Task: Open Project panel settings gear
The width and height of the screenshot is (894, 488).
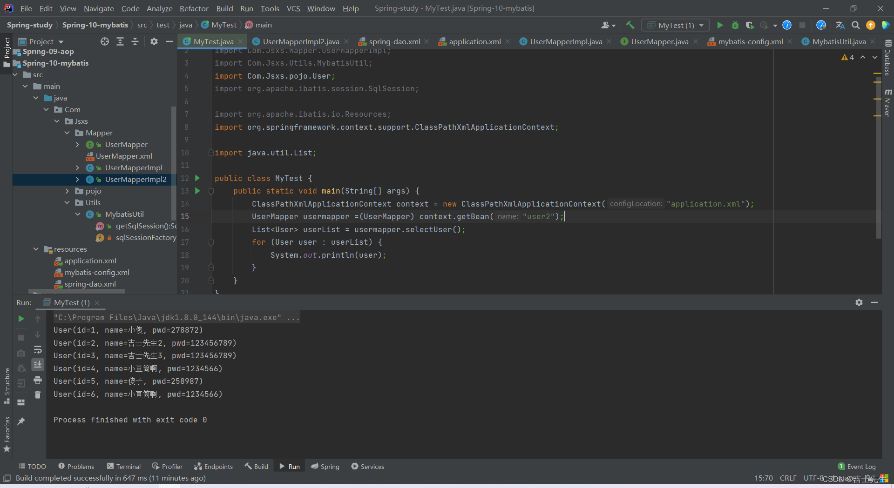Action: 154,41
